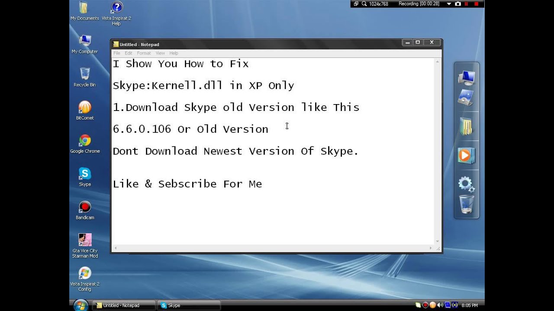Click the Notepad title bar icon
Screen dimensions: 554x311
(x=116, y=44)
